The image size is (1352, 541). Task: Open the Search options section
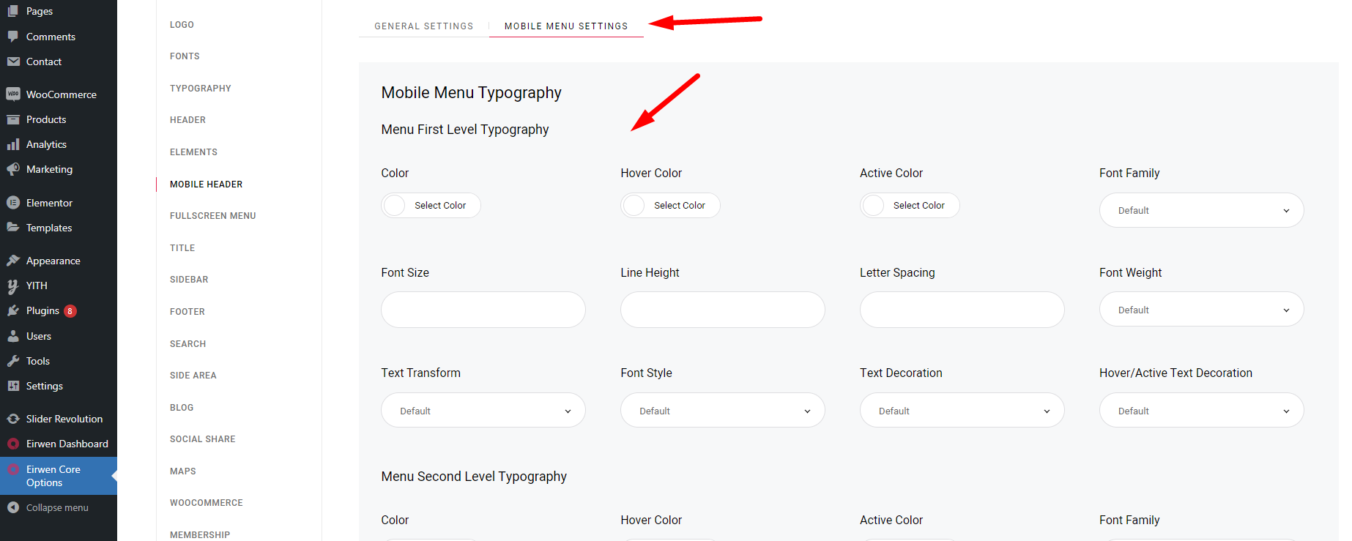pos(187,344)
